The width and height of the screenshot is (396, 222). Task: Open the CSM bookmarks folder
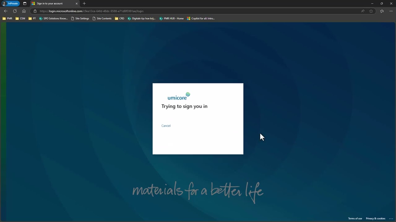click(20, 18)
